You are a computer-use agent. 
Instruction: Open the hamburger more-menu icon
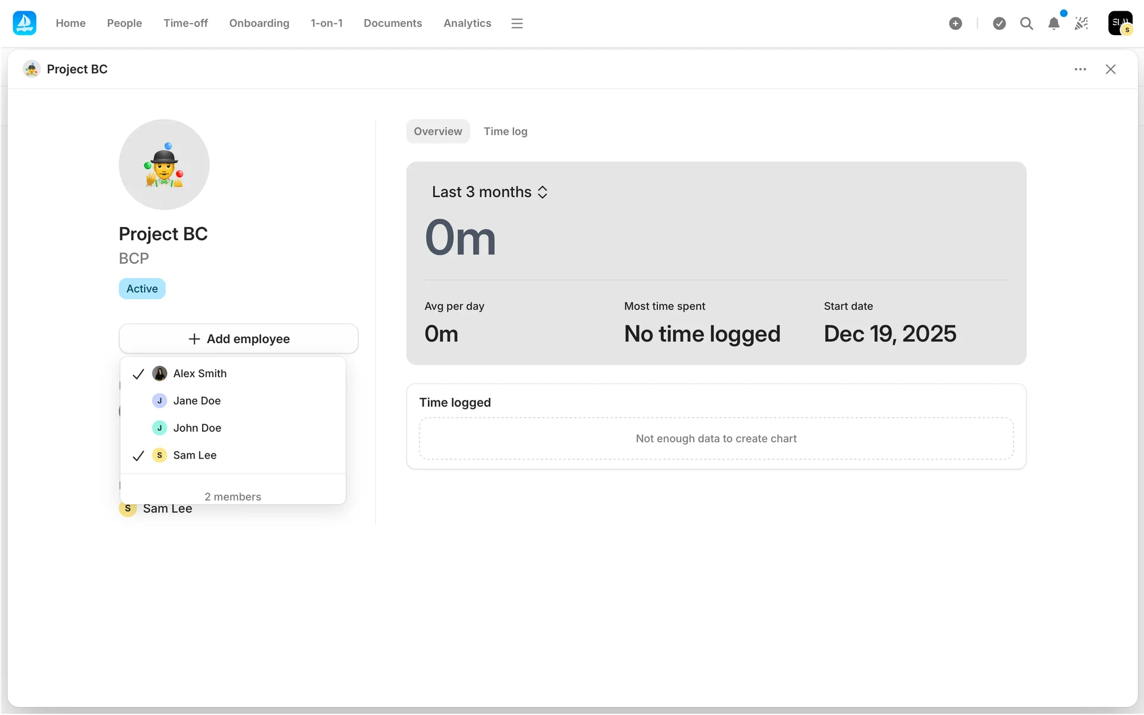(517, 23)
